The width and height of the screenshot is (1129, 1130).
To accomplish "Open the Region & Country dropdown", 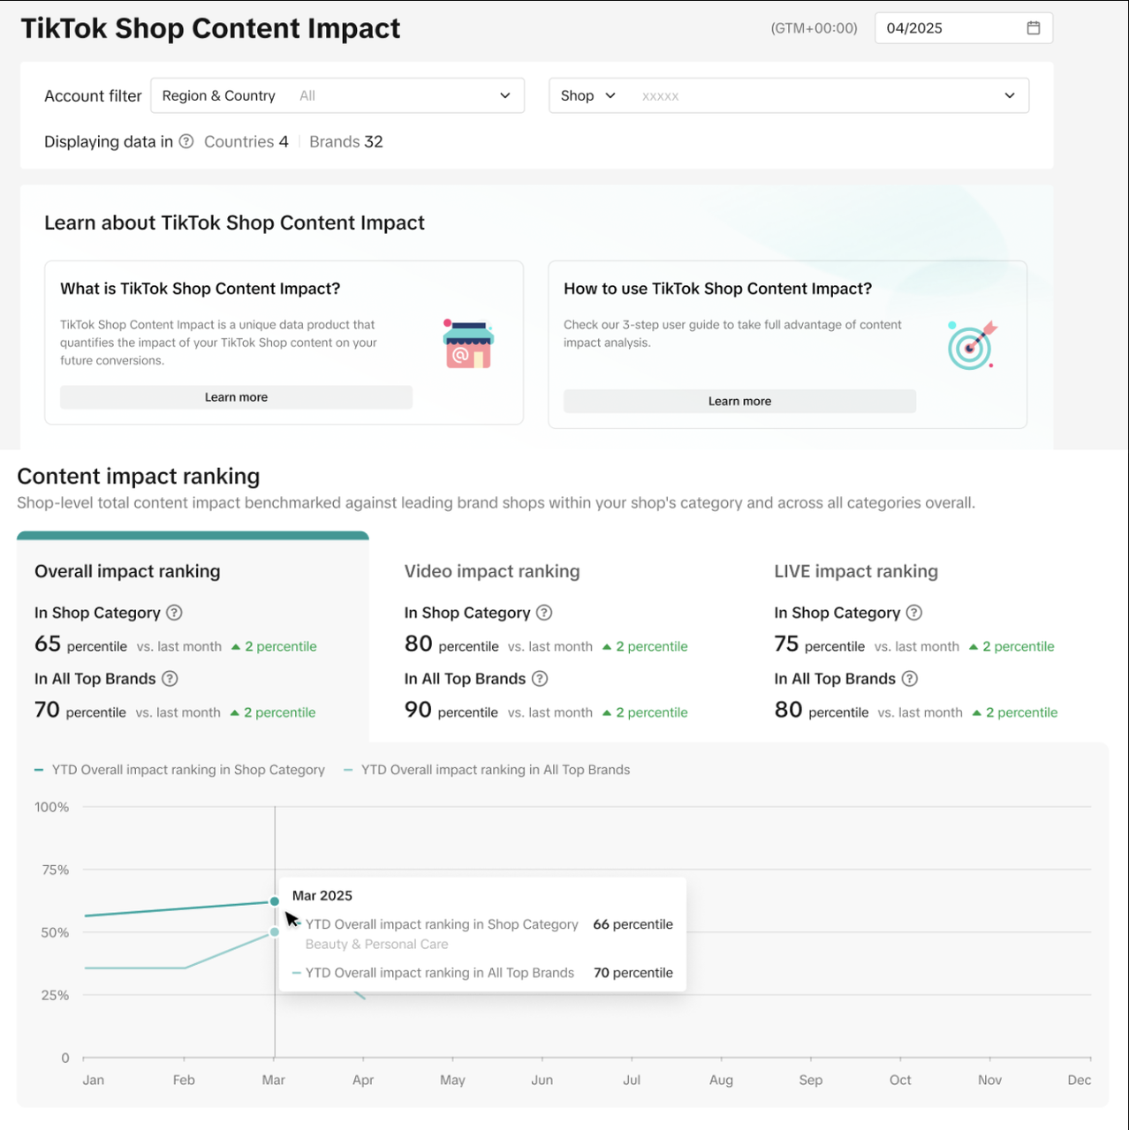I will point(337,95).
